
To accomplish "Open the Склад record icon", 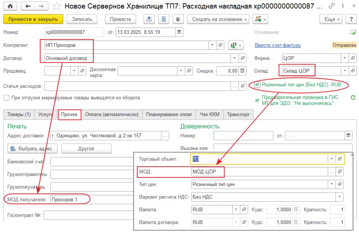I will 353,71.
